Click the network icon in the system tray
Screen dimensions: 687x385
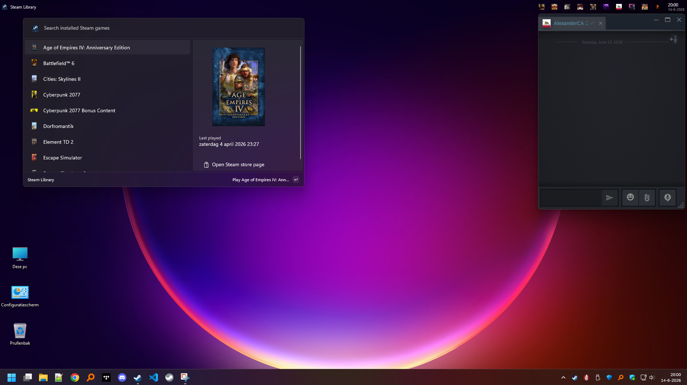[x=643, y=377]
